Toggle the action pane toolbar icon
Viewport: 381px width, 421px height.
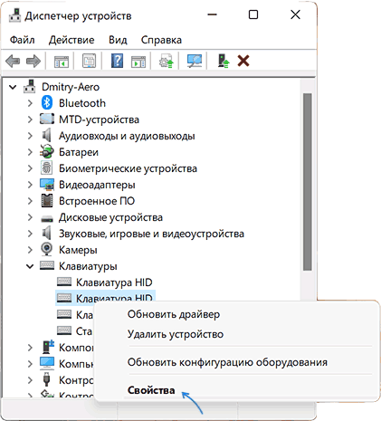[138, 62]
